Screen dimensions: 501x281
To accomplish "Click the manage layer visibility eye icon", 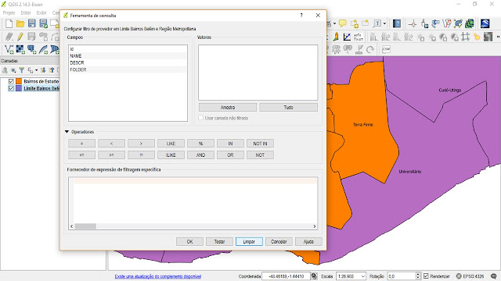I will 13,70.
